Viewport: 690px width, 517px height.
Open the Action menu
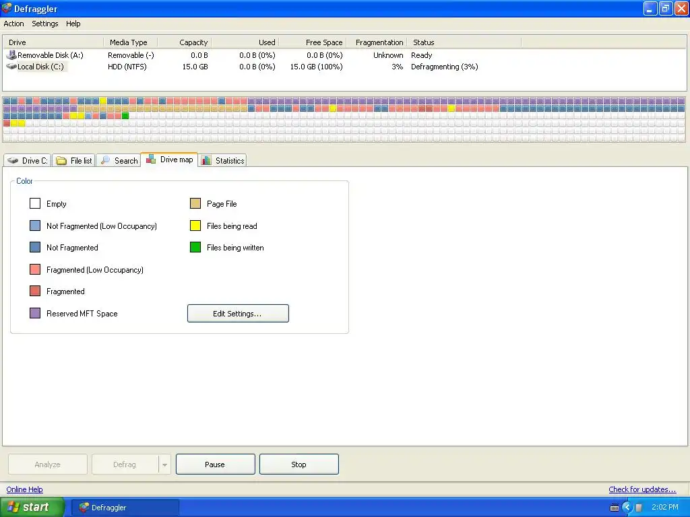[13, 24]
